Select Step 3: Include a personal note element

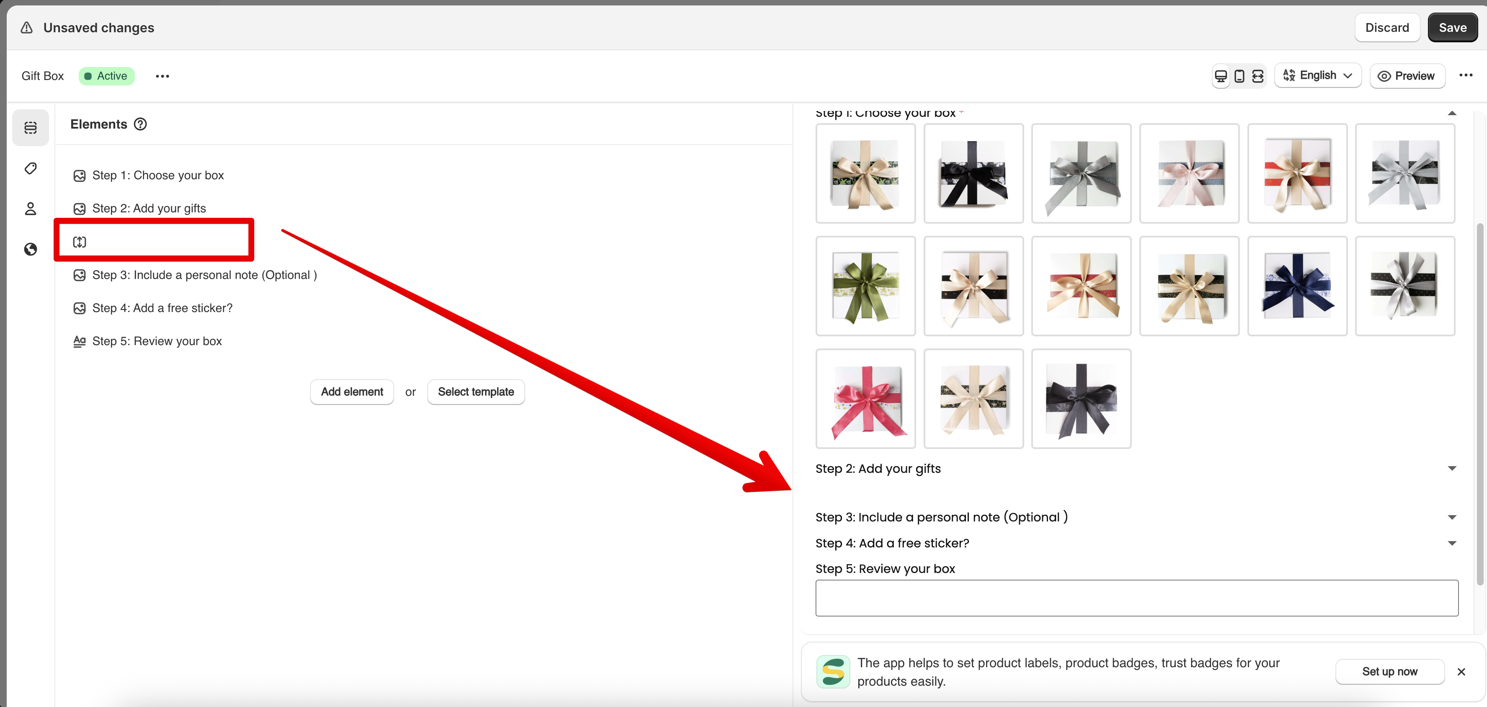(204, 275)
